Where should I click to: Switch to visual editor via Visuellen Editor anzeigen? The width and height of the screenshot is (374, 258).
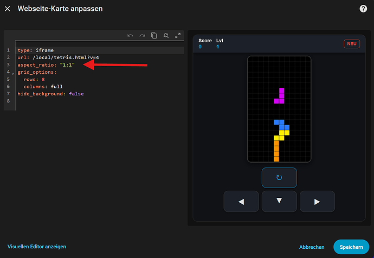click(x=37, y=247)
